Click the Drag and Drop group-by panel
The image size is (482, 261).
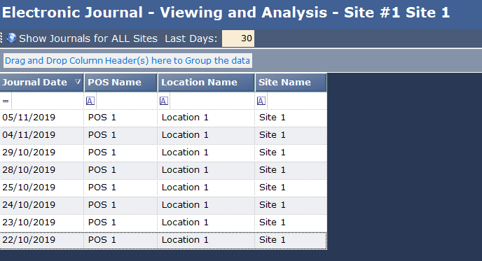[x=128, y=60]
